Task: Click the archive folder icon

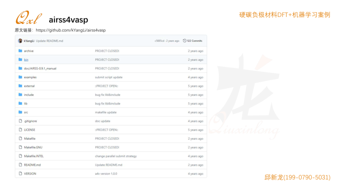Action: pos(20,51)
